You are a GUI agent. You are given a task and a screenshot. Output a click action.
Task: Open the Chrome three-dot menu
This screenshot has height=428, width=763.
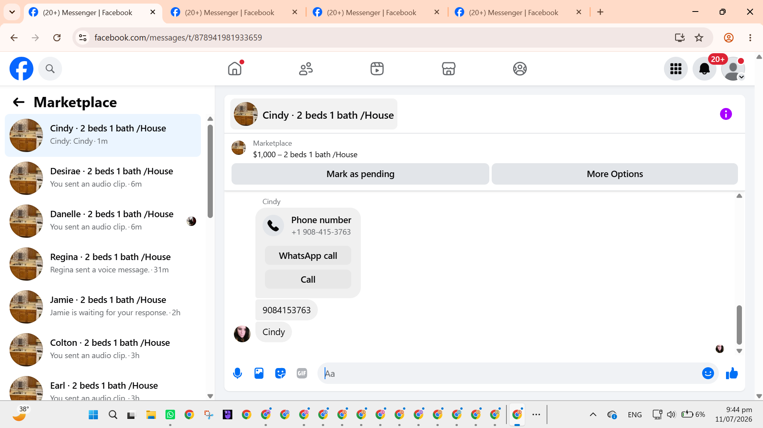[750, 38]
